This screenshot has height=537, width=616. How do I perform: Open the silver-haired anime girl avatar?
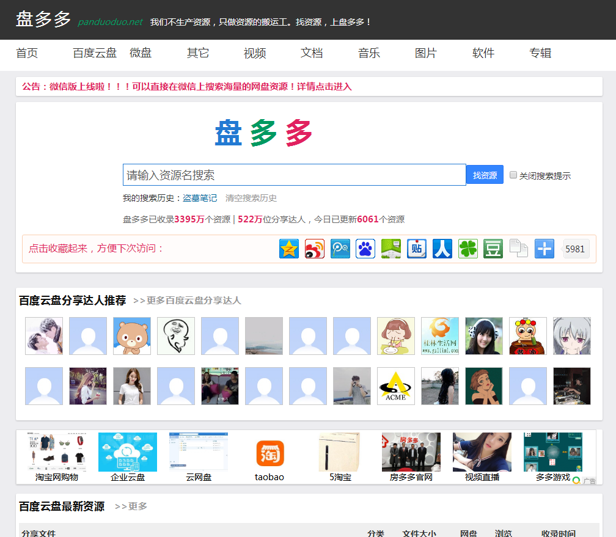[572, 336]
